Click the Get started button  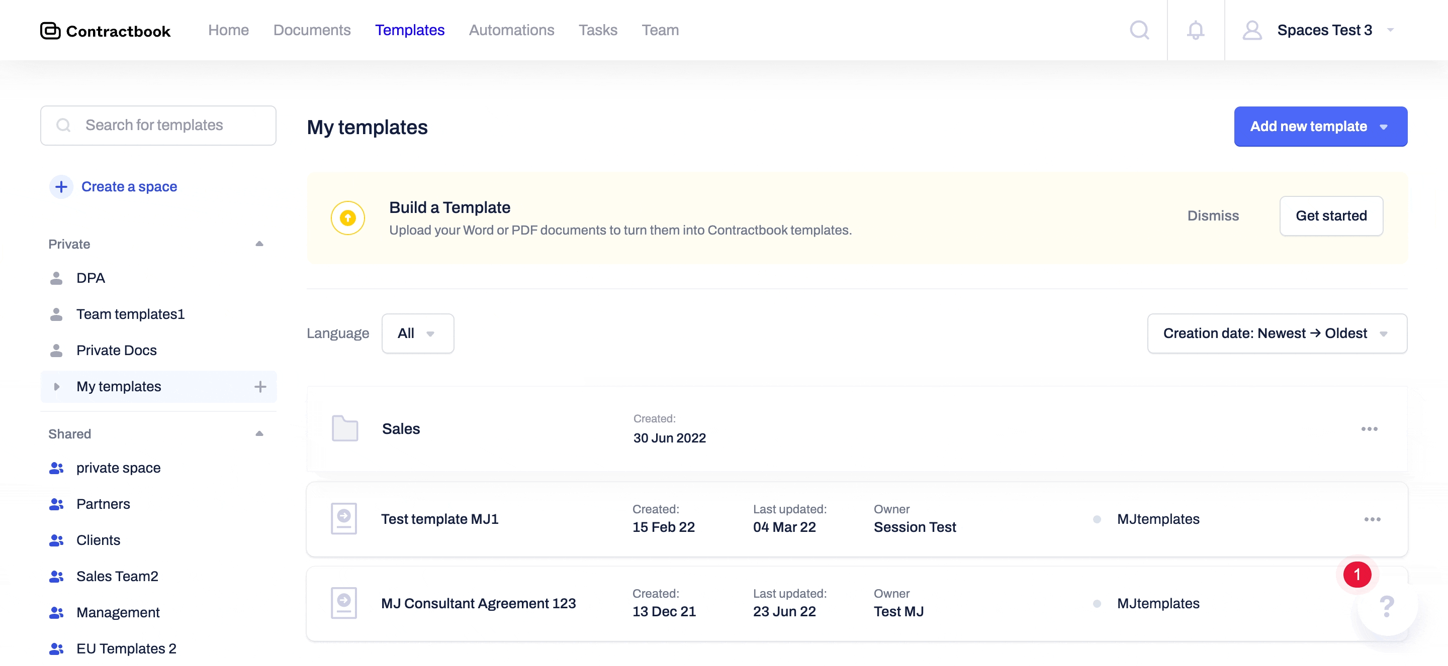pyautogui.click(x=1331, y=215)
